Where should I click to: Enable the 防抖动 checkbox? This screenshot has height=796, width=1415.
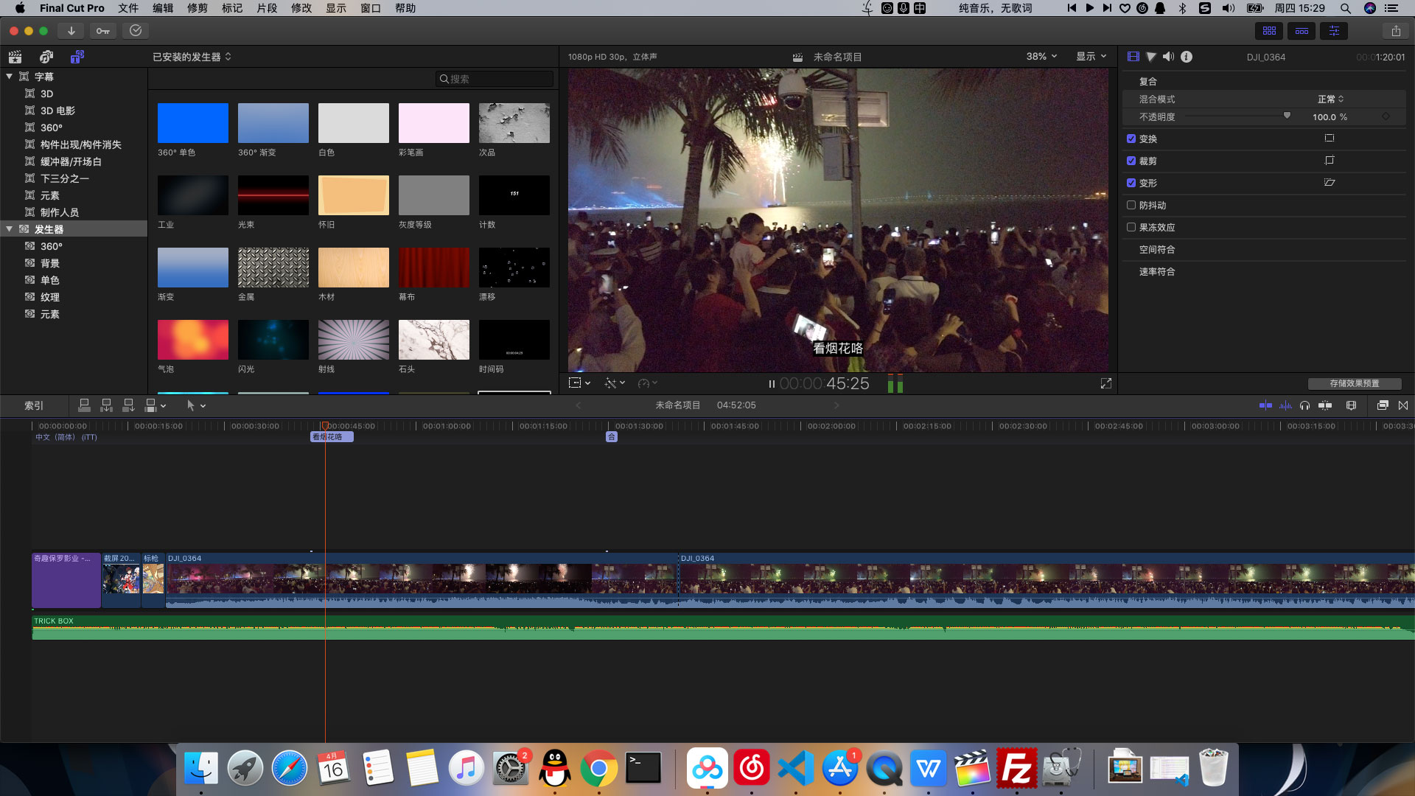[1131, 205]
